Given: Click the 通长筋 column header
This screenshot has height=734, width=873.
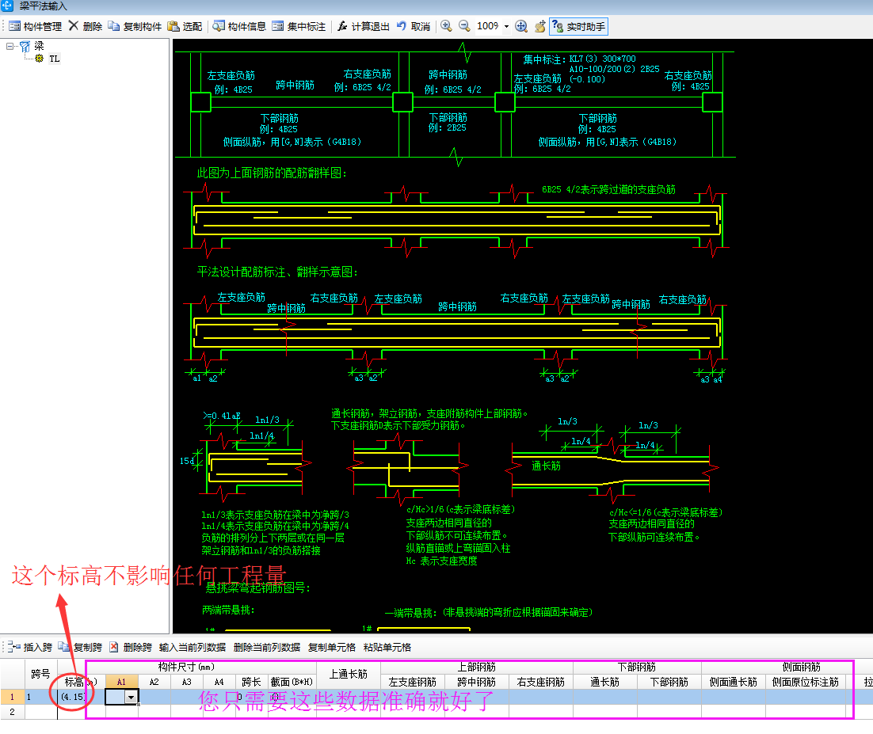Looking at the screenshot, I should coord(604,682).
